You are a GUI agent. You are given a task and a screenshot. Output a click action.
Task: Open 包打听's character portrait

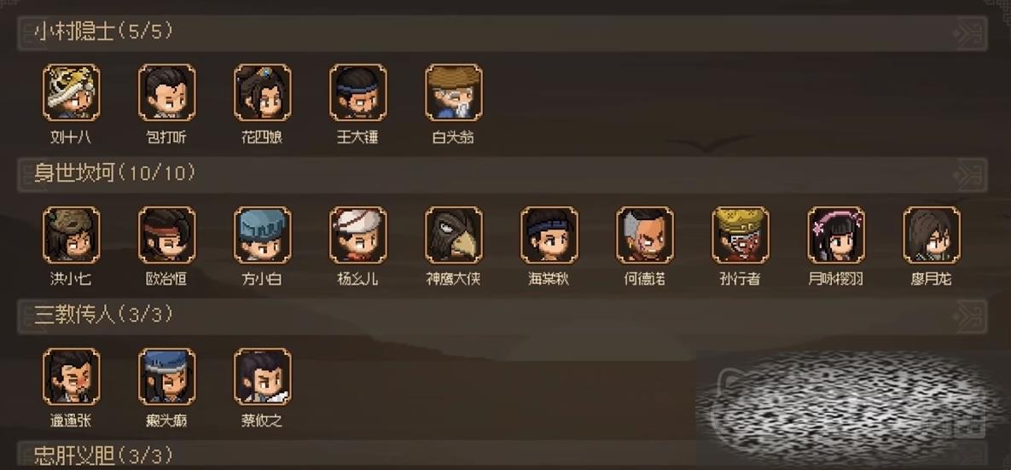166,92
